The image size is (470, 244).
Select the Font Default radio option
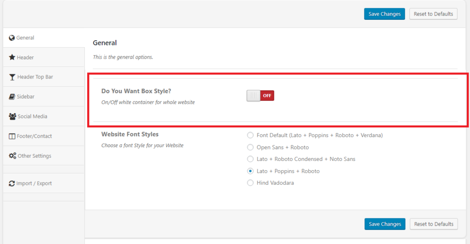pos(250,135)
